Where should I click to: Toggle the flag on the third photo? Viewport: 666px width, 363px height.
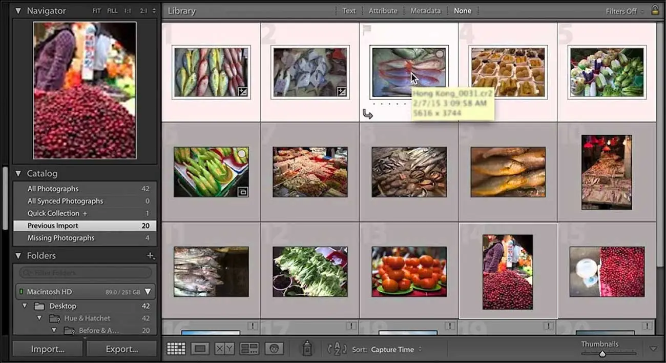pyautogui.click(x=367, y=31)
